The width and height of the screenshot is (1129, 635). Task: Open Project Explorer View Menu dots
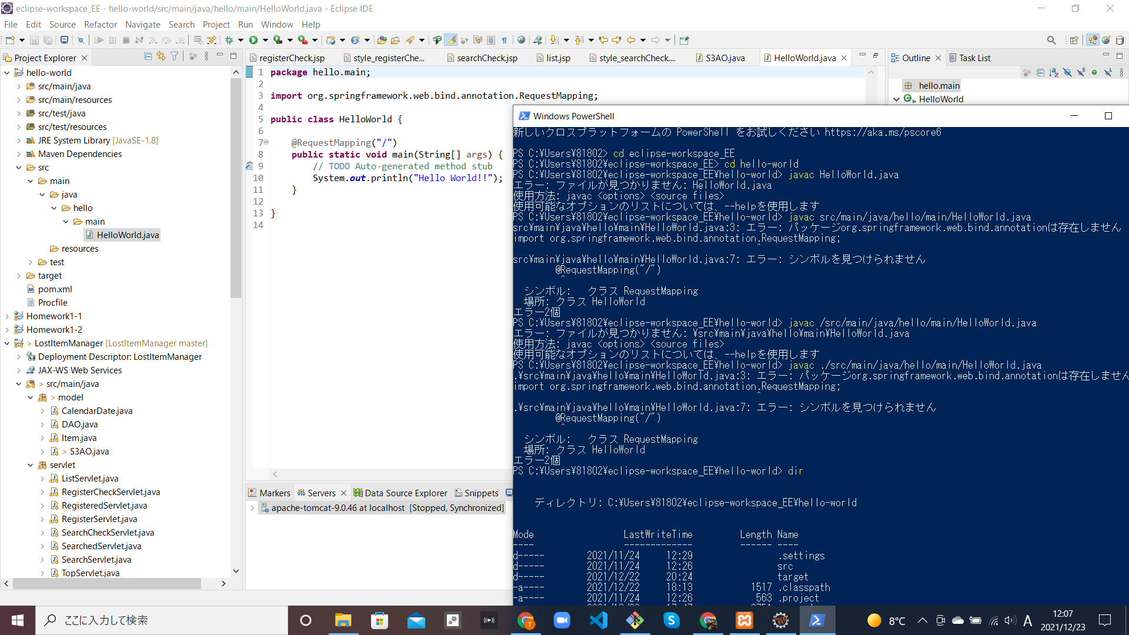[x=206, y=56]
